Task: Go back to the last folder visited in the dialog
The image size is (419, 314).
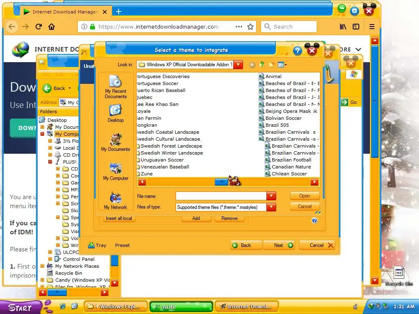Action: coord(252,65)
